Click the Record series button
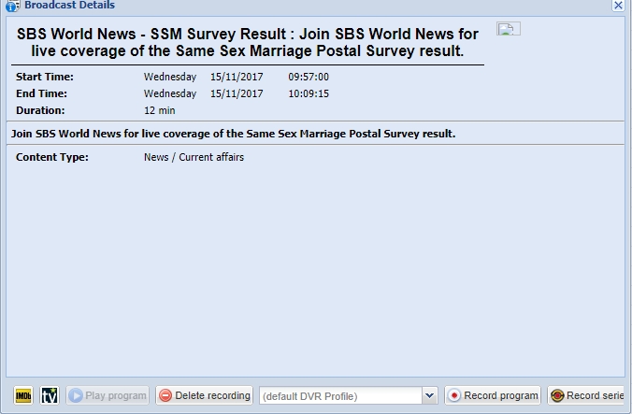632x414 pixels. pyautogui.click(x=586, y=395)
